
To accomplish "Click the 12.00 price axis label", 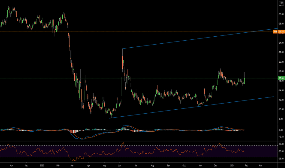I will (281, 100).
